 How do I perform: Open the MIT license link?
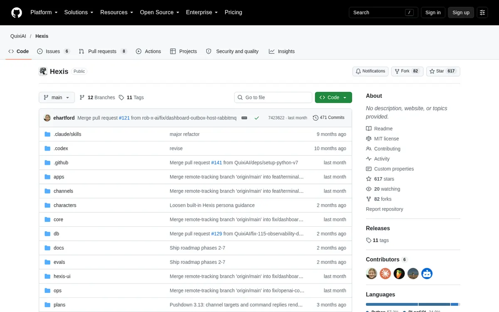382,139
